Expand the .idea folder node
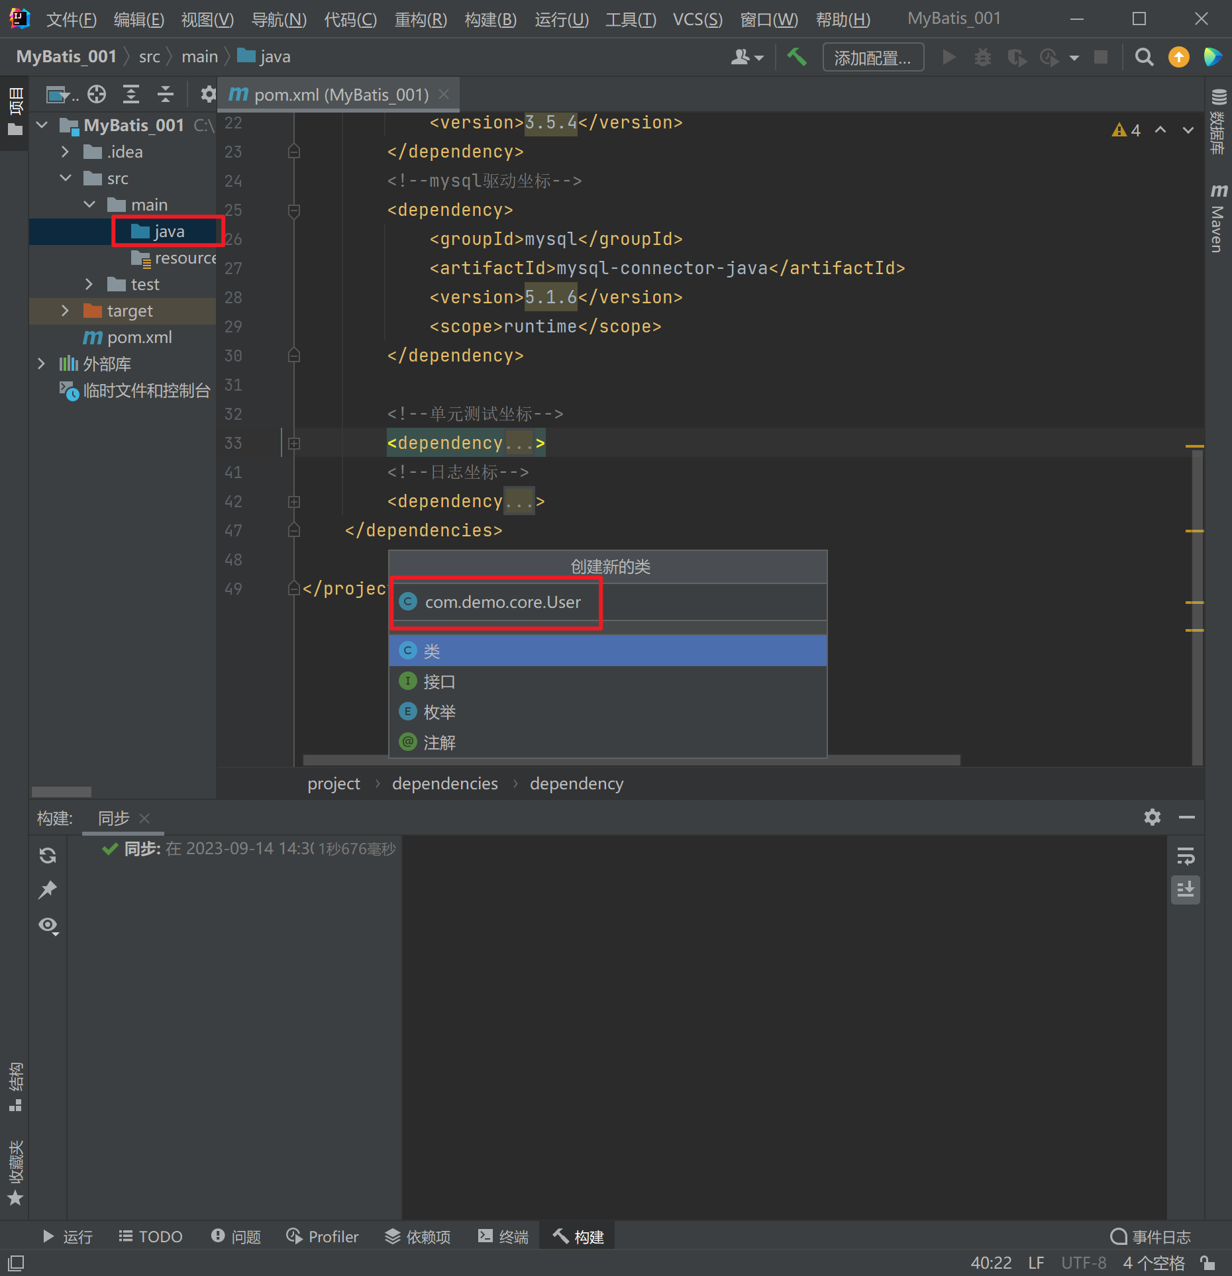 click(x=65, y=152)
